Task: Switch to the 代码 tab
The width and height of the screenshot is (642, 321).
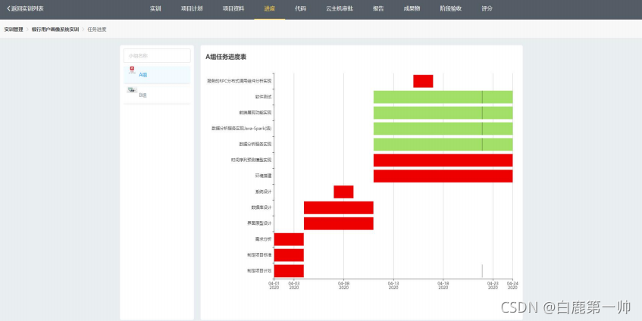Action: [x=300, y=8]
